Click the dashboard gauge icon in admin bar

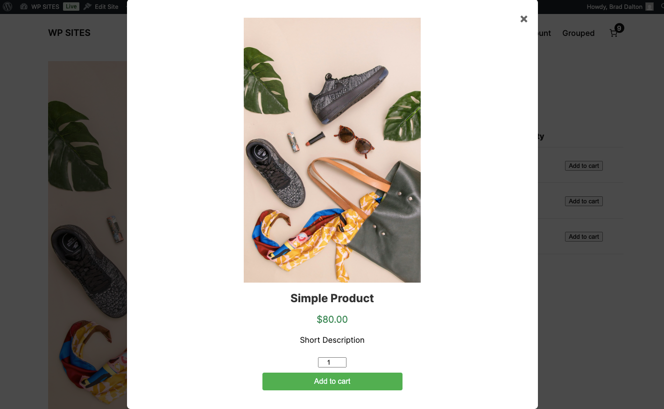(24, 7)
